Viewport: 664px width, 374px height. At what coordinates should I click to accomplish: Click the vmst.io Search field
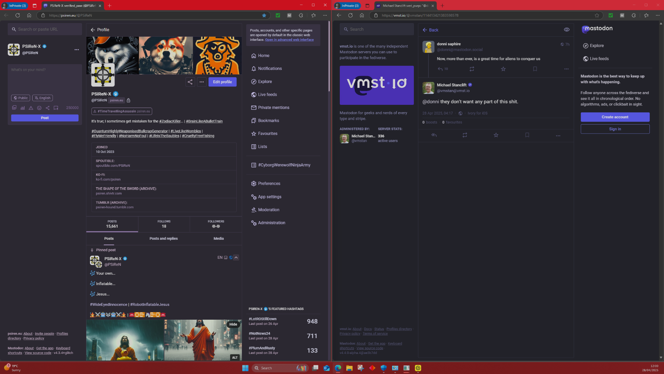(376, 29)
